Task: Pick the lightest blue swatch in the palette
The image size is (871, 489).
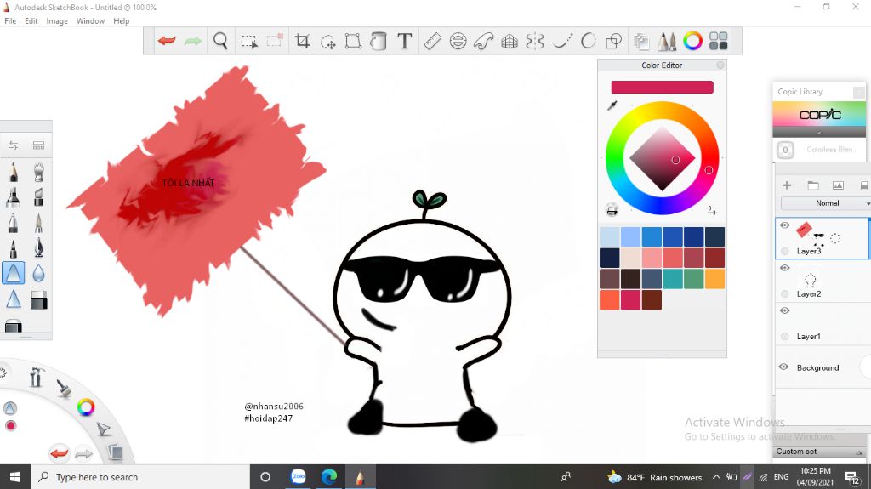Action: tap(609, 236)
